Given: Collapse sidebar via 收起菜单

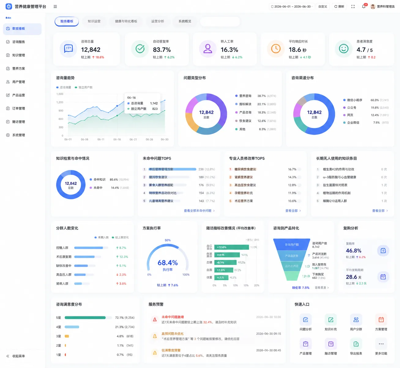Looking at the screenshot, I should [x=16, y=356].
